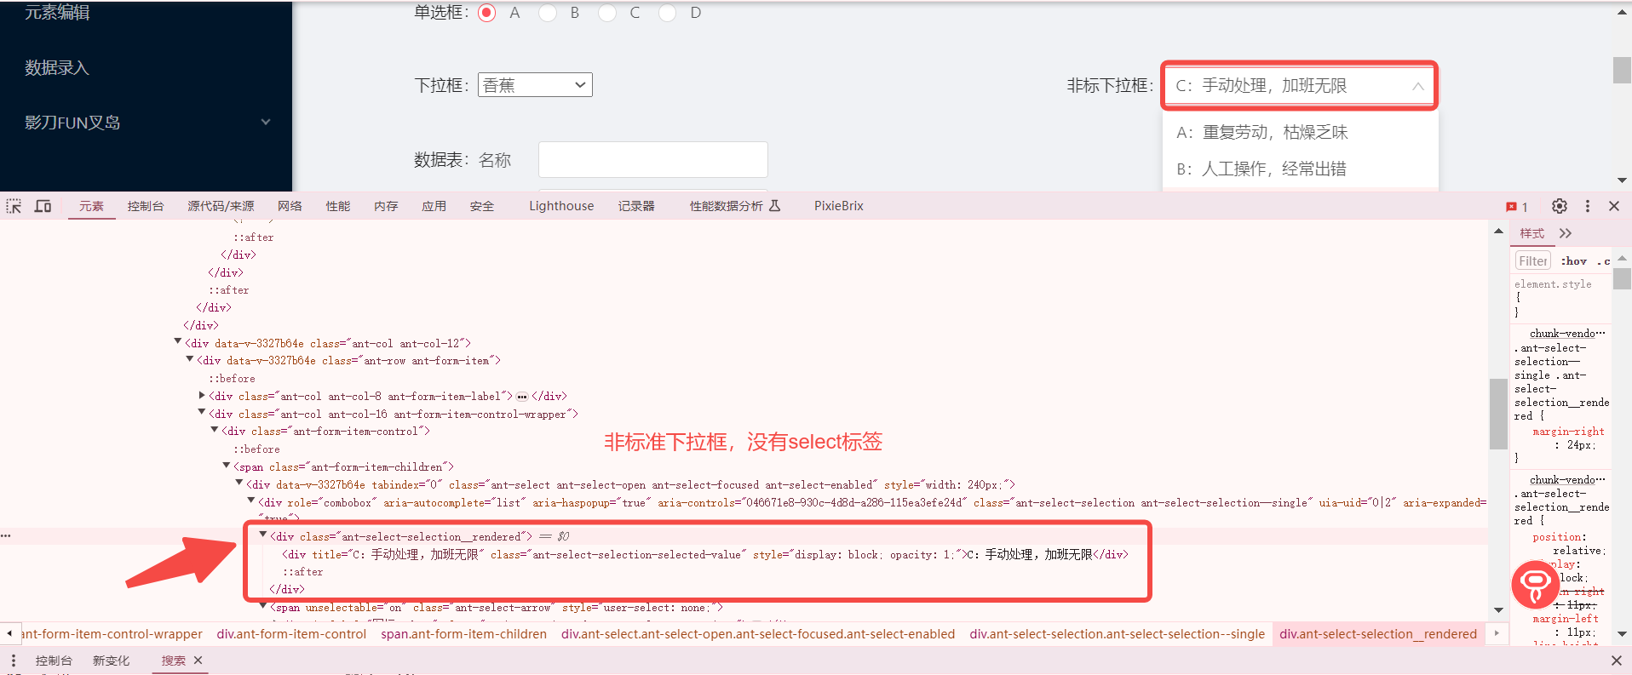The image size is (1632, 675).
Task: Switch to the 元素 tab
Action: coord(91,206)
